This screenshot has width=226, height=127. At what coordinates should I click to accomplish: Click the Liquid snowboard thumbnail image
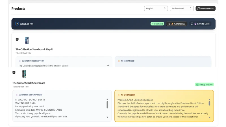click(27, 40)
